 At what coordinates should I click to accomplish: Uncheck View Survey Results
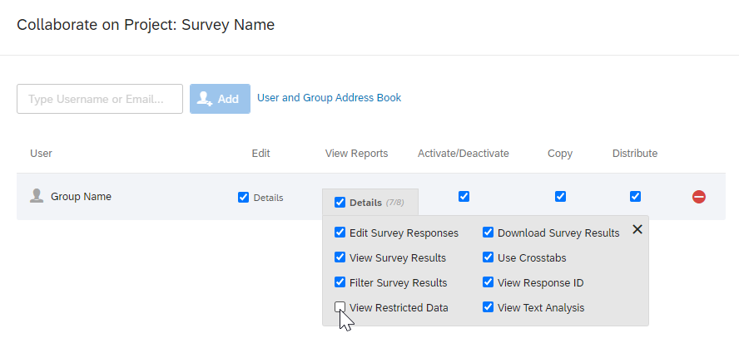point(340,257)
